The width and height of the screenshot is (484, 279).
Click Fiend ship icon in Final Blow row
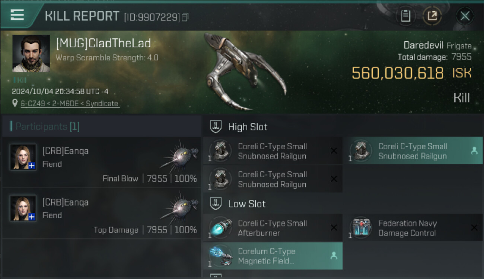pyautogui.click(x=180, y=155)
